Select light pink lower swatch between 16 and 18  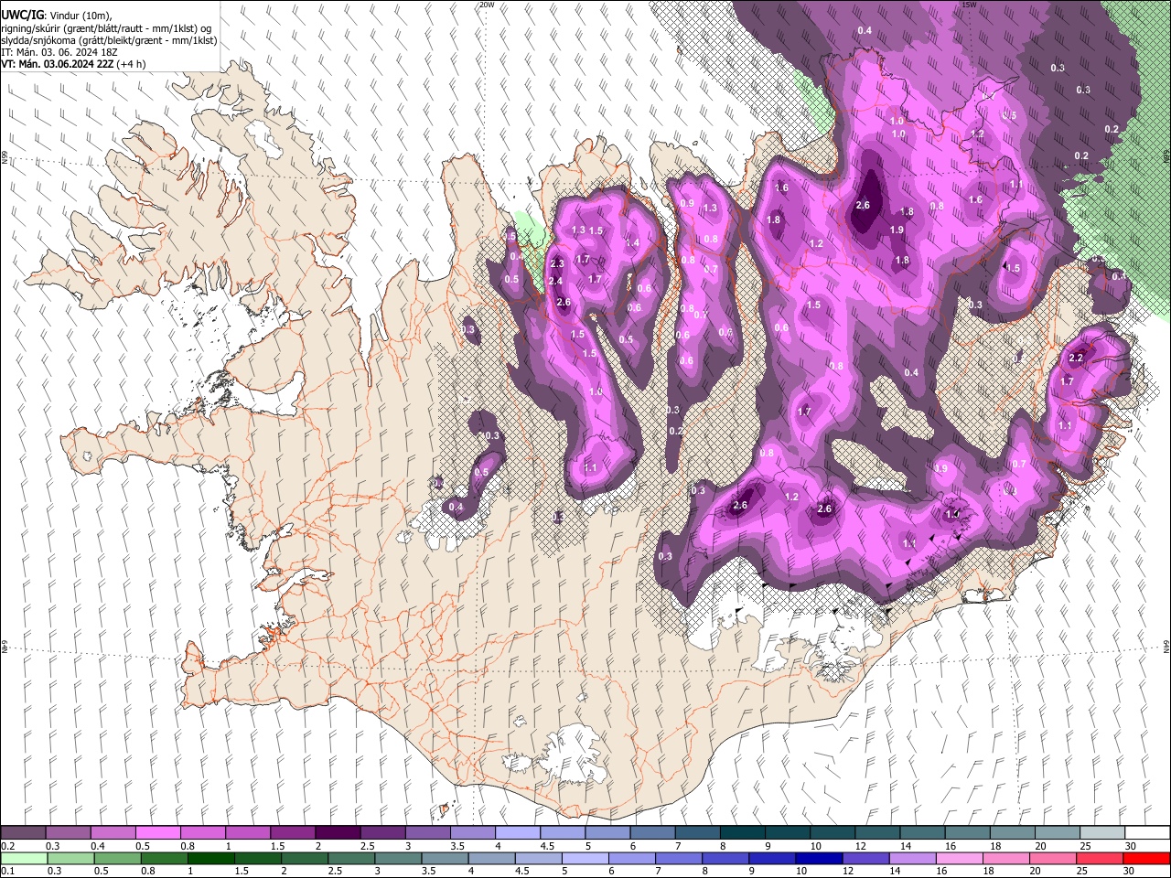958,859
